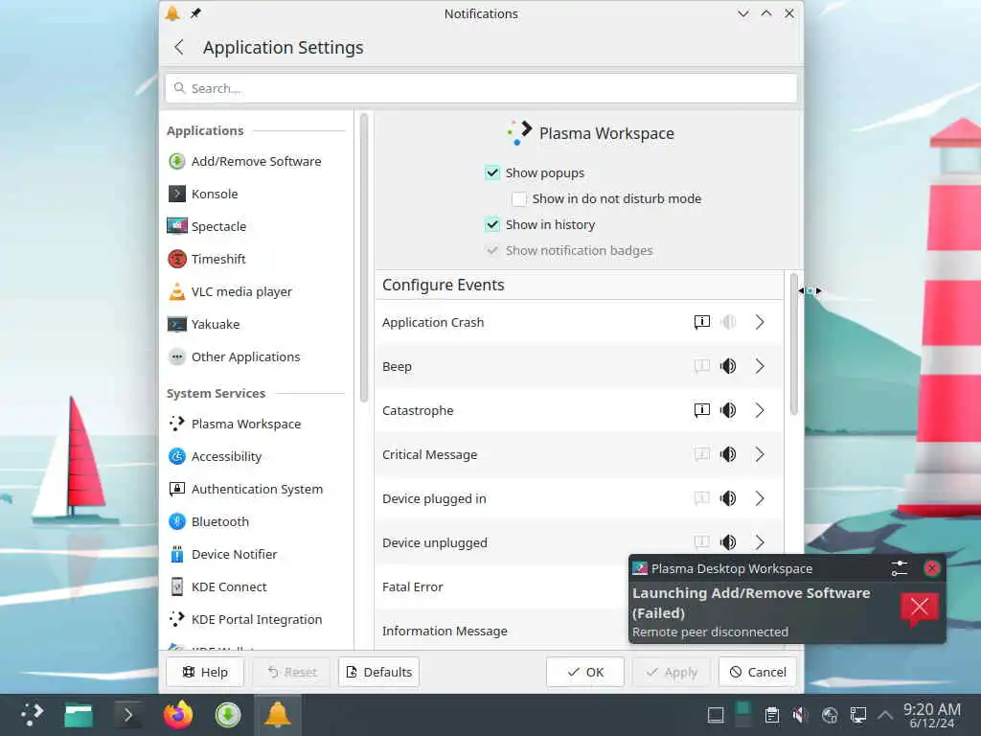Viewport: 981px width, 736px height.
Task: Select KDE Connect entry
Action: click(x=256, y=586)
